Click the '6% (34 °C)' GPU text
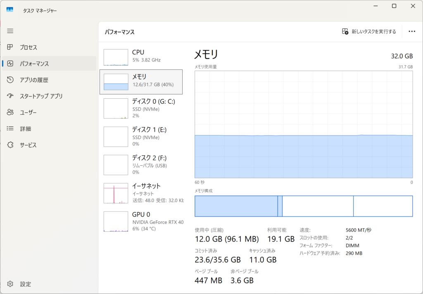423x294 pixels. click(144, 229)
